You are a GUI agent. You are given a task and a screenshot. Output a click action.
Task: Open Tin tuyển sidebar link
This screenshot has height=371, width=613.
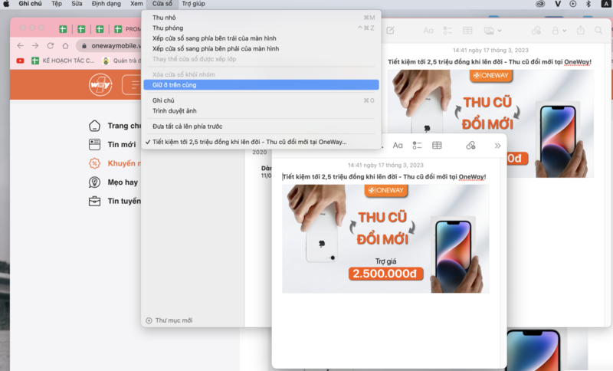[114, 201]
